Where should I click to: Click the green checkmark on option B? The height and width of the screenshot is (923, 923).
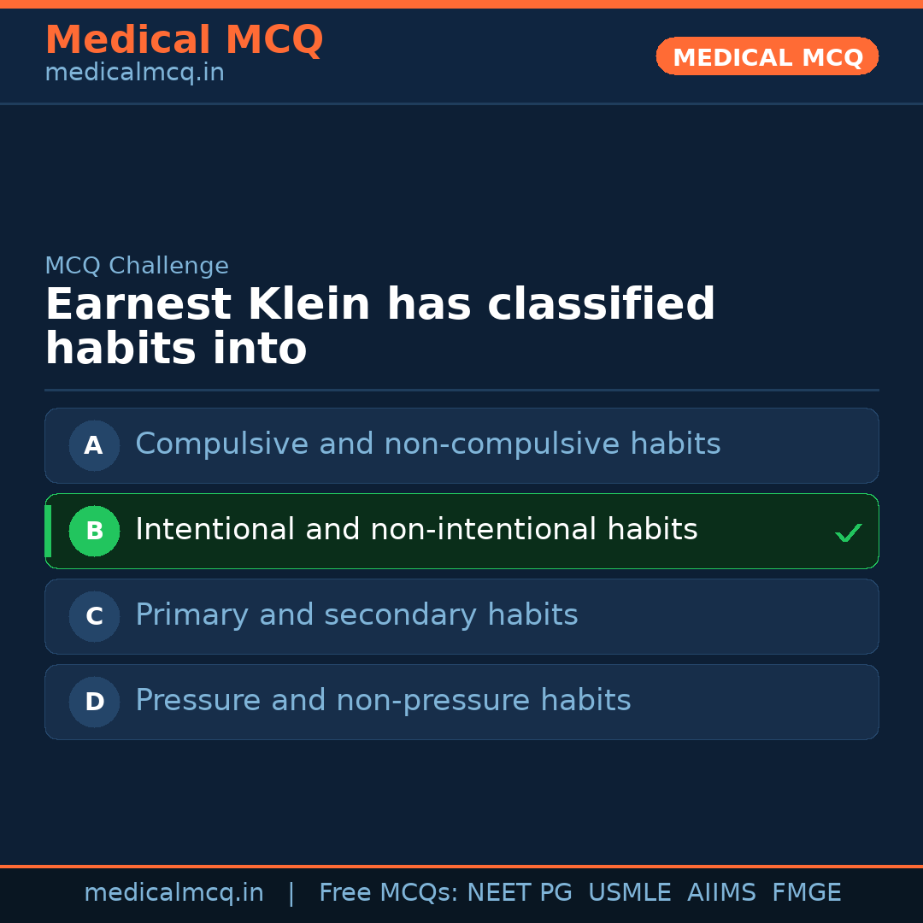[848, 533]
